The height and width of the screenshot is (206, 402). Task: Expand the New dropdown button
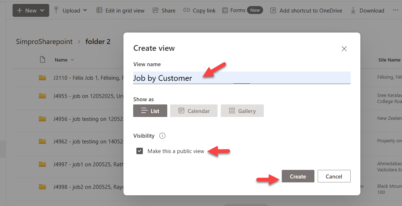click(31, 10)
